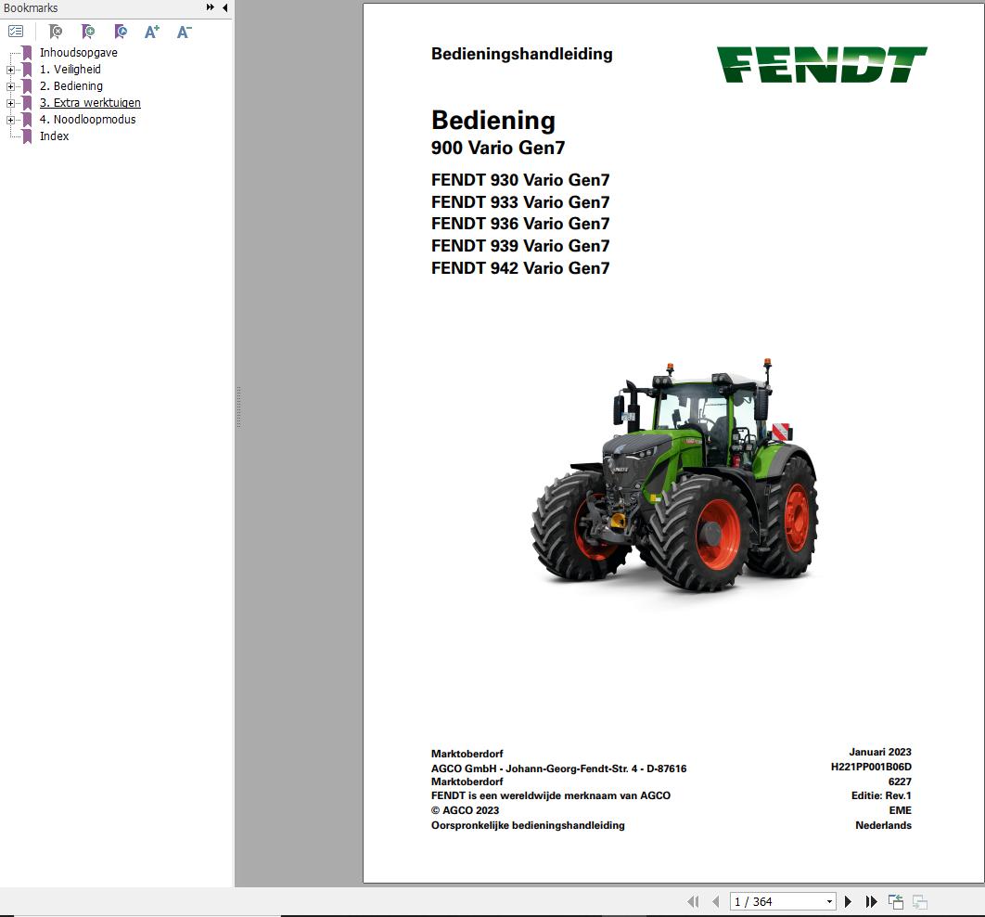Click the '© AGCO 2023' copyright text
The width and height of the screenshot is (985, 917).
point(465,811)
